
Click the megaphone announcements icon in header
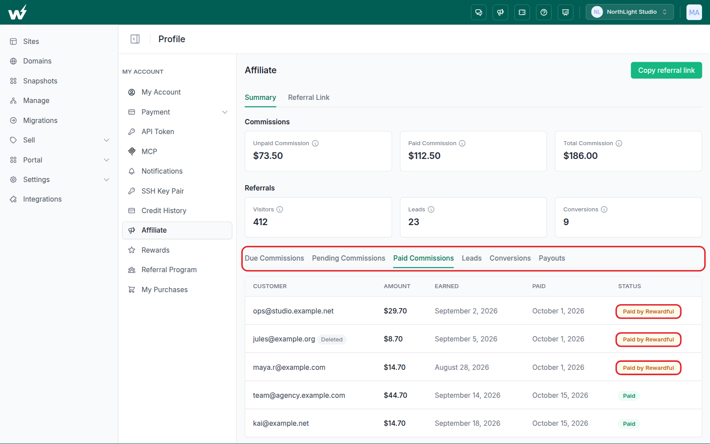(x=500, y=12)
